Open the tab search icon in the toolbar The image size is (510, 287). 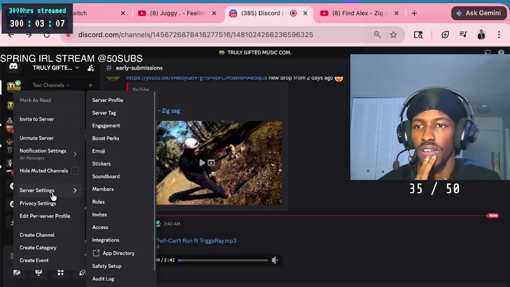418,35
